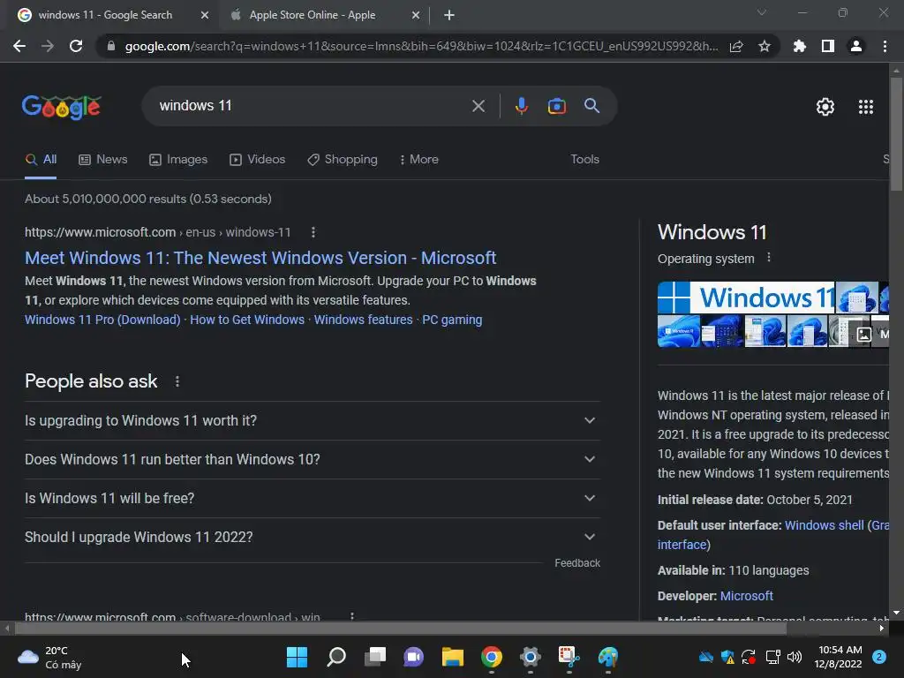The image size is (904, 678).
Task: Expand "Is upgrading to Windows 11 worth it?"
Action: [x=313, y=421]
